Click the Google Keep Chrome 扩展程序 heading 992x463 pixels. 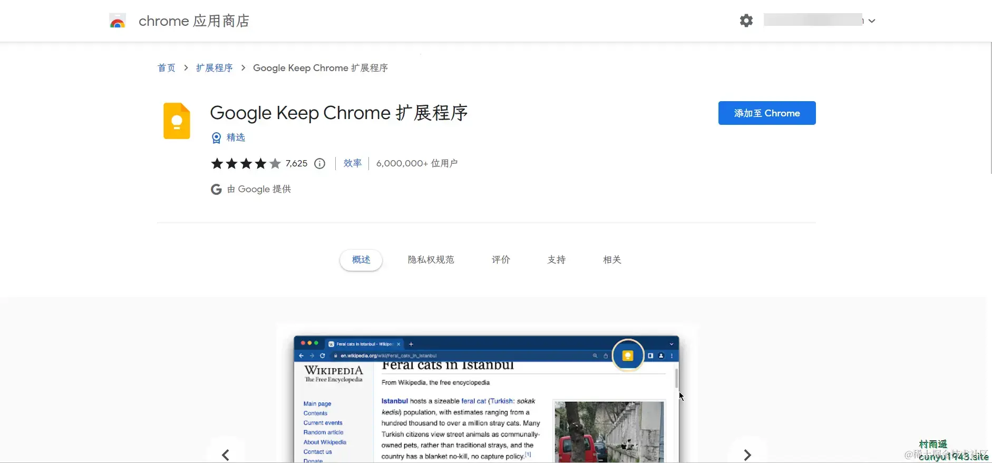pos(339,113)
